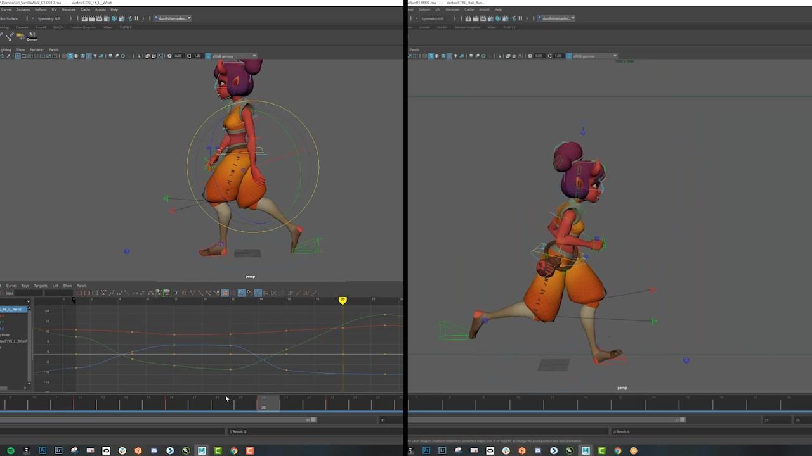Click the pause IPR render icon
The width and height of the screenshot is (812, 456).
(136, 18)
